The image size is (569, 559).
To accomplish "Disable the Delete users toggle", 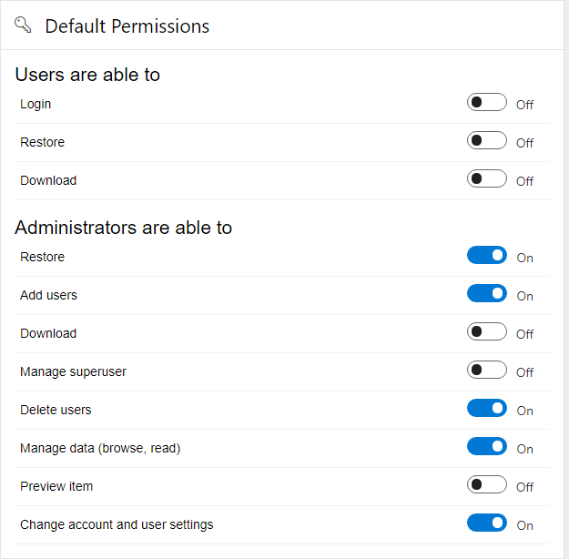I will (487, 409).
